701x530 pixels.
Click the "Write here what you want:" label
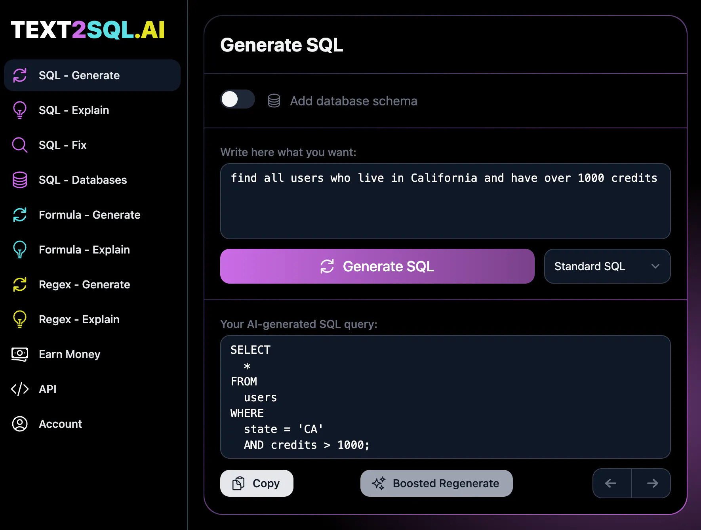tap(288, 152)
